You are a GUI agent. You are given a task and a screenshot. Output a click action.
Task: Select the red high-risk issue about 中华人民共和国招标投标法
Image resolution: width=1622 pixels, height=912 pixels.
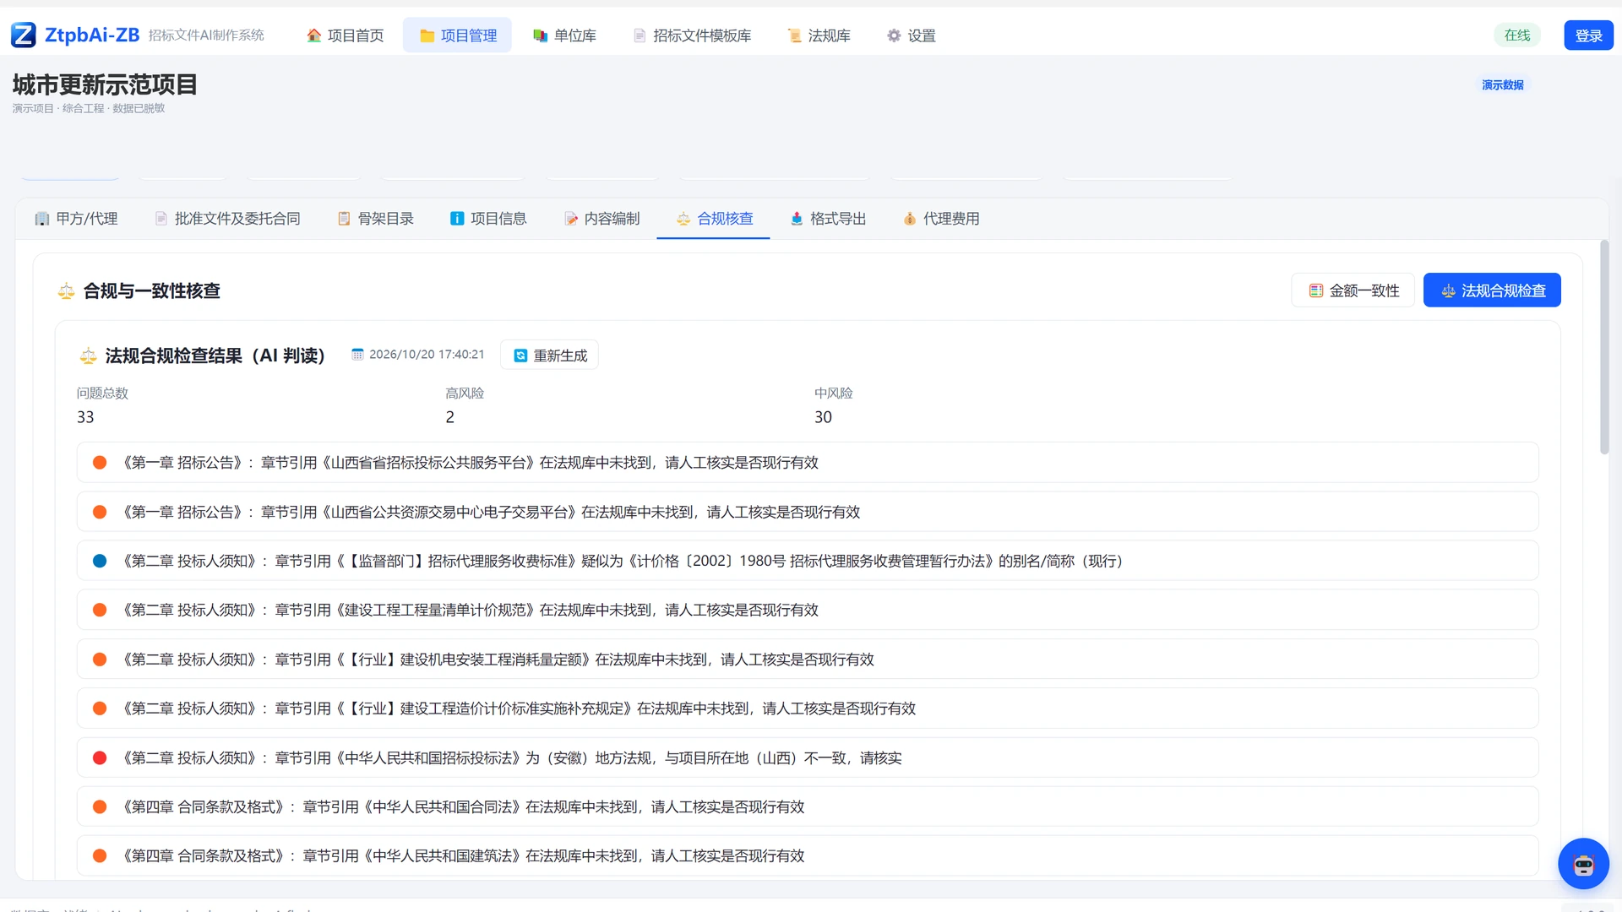[808, 757]
